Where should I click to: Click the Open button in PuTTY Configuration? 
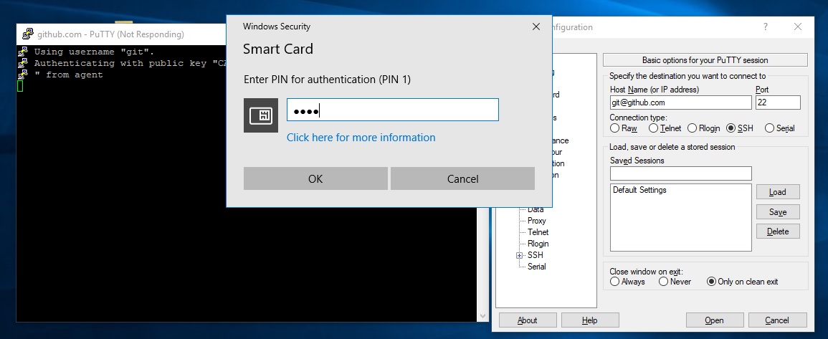tap(715, 320)
